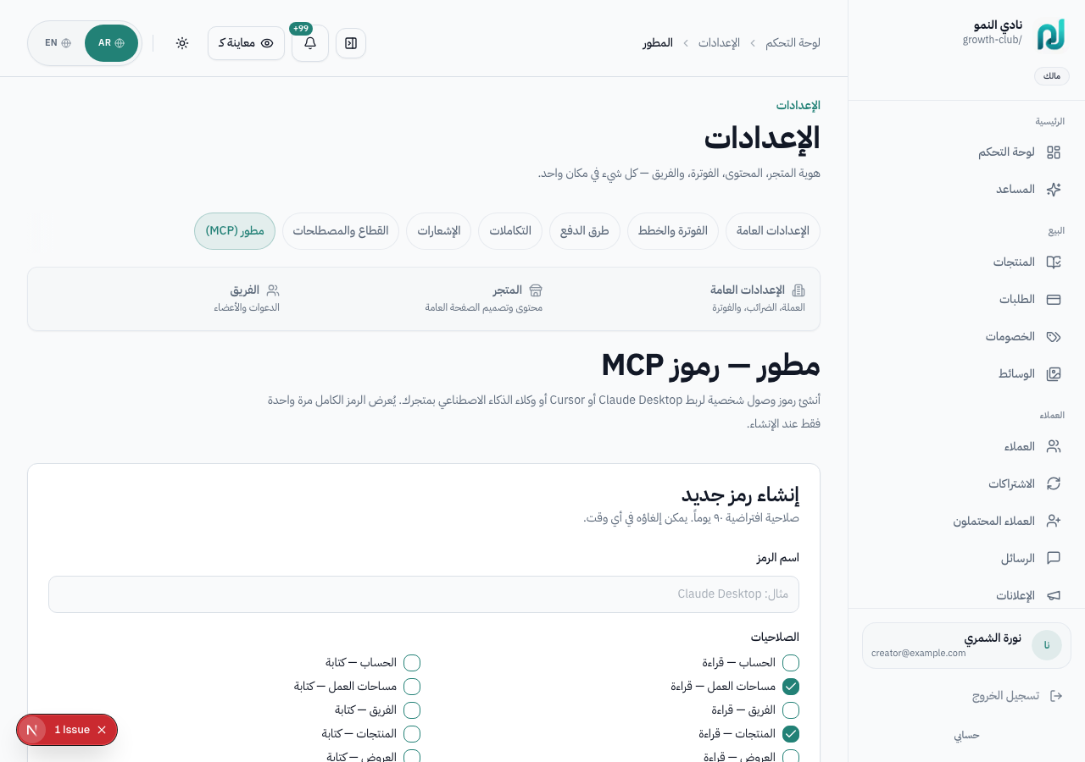Switch language to EN

point(58,43)
